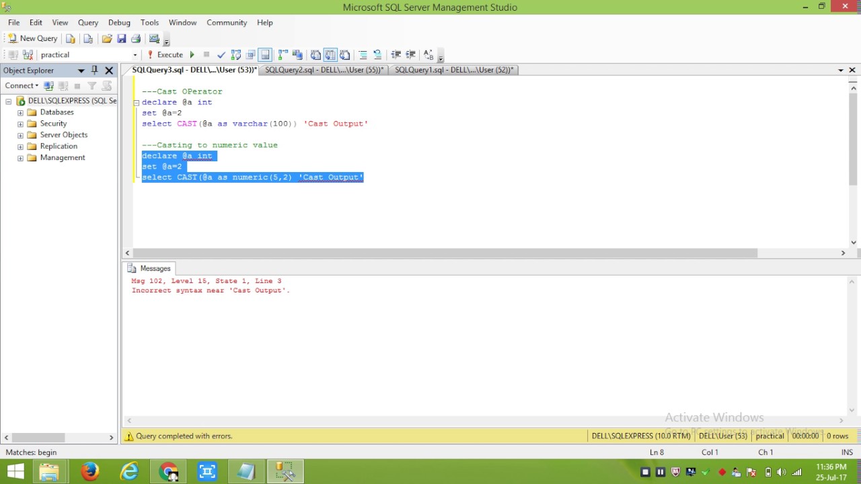Screen dimensions: 861x484
Task: Toggle the Object Explorer auto-hide pin
Action: (x=95, y=71)
